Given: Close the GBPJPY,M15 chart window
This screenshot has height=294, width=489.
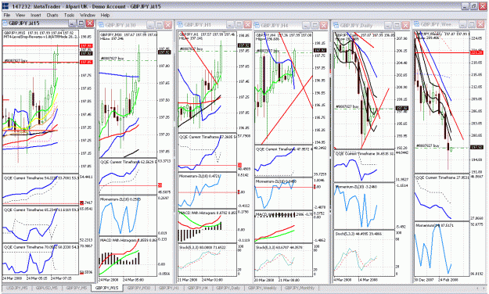Looking at the screenshot, I should pos(90,23).
